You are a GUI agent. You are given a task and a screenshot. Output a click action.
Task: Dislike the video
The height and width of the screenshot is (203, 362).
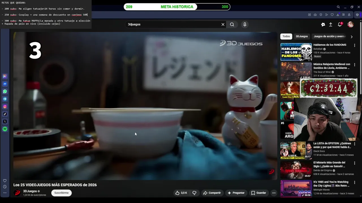(194, 193)
